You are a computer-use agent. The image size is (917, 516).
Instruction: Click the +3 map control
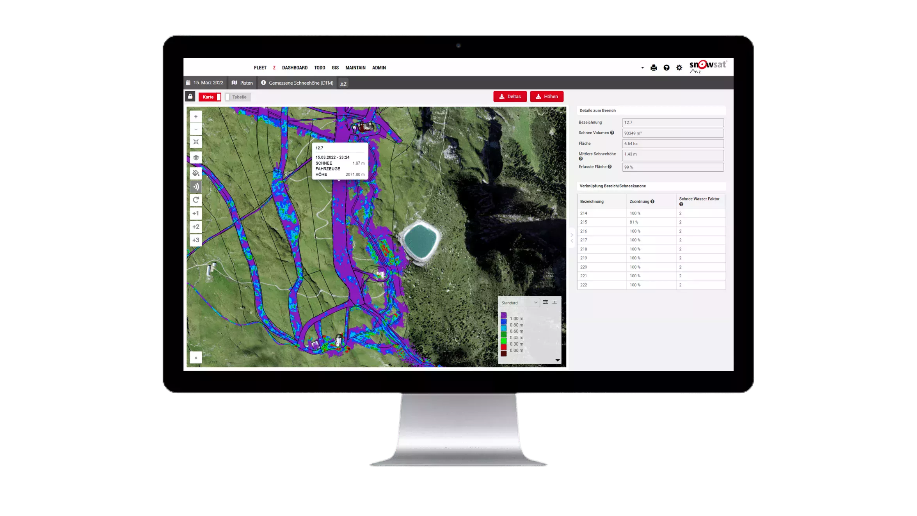pyautogui.click(x=196, y=240)
